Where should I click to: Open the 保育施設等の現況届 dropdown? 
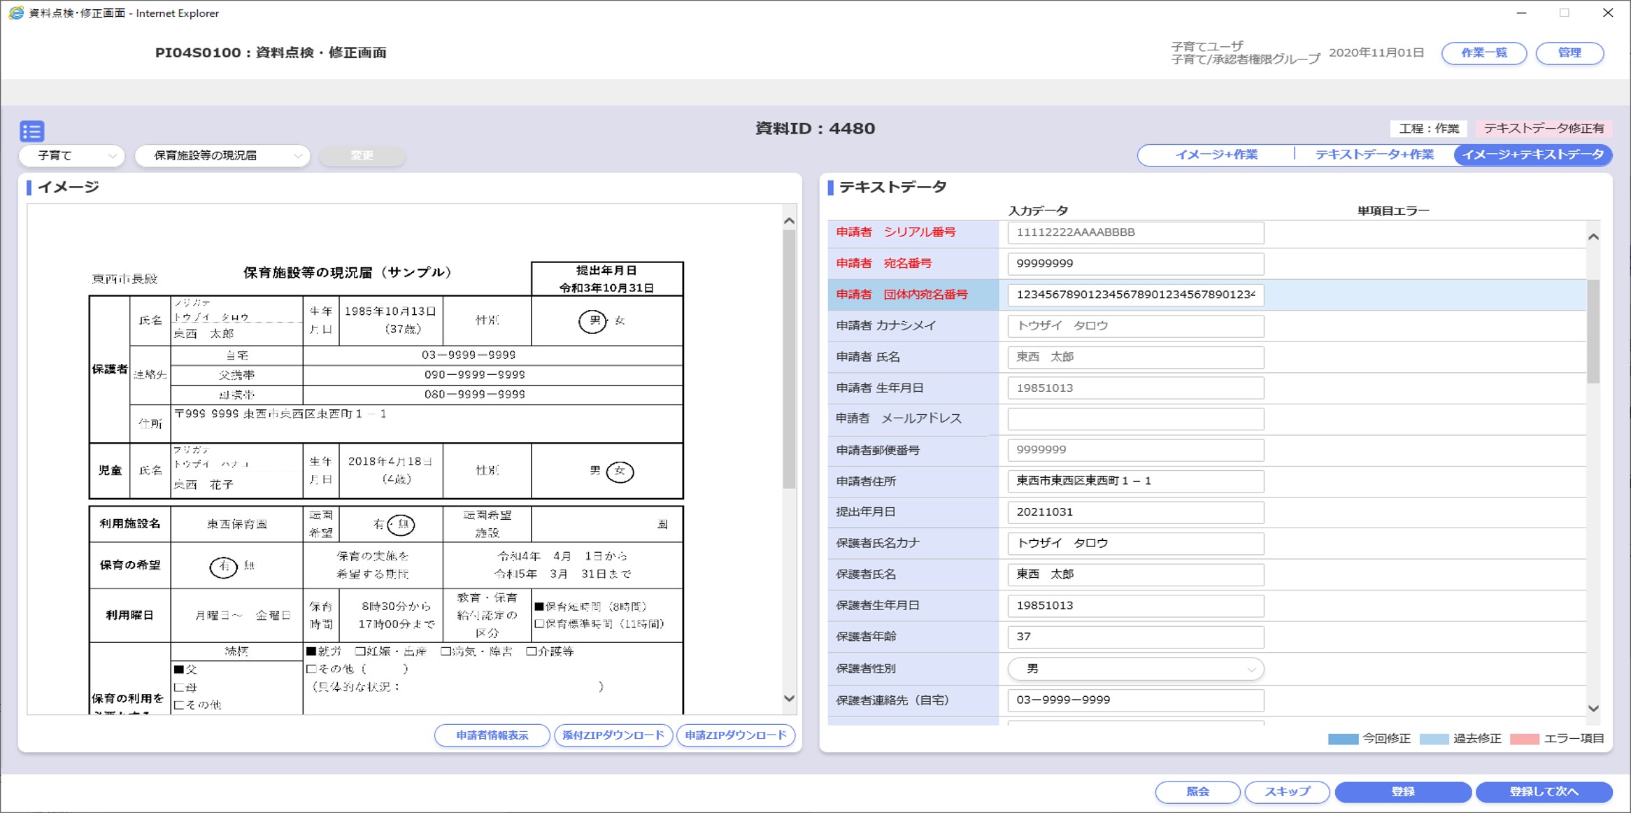(222, 155)
